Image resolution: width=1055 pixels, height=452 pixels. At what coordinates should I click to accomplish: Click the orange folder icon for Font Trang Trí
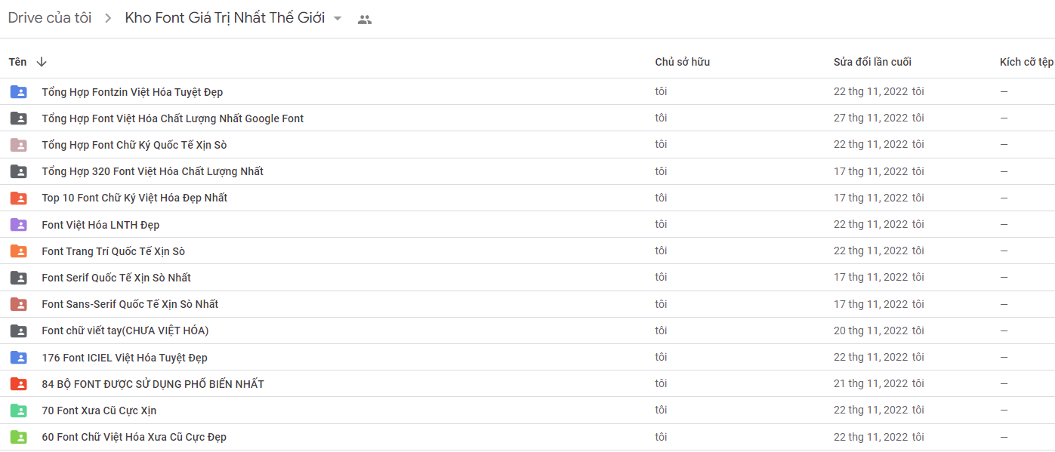(x=18, y=251)
